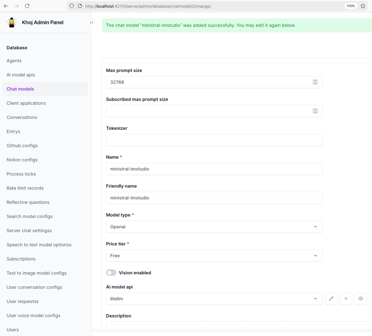Image resolution: width=372 pixels, height=336 pixels.
Task: Open the Ai model api dropdown showing litellm
Action: pos(214,299)
